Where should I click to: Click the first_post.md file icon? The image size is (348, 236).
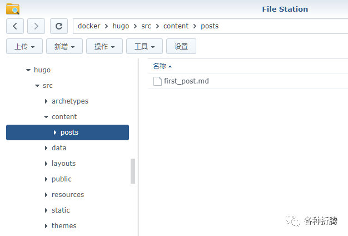point(157,81)
